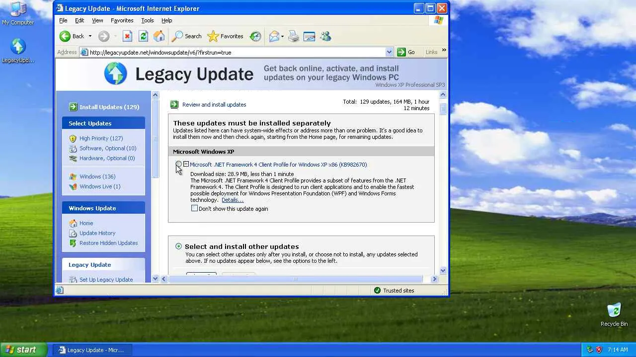Click the red security shield tray icon
The height and width of the screenshot is (357, 636).
pyautogui.click(x=599, y=350)
